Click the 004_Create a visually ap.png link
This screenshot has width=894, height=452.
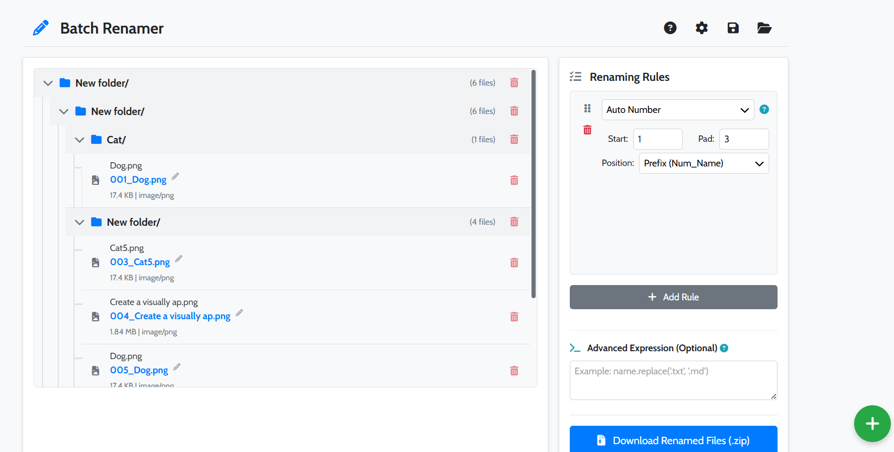tap(171, 316)
